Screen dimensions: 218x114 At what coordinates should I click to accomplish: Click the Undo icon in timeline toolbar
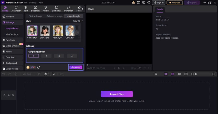point(4,74)
